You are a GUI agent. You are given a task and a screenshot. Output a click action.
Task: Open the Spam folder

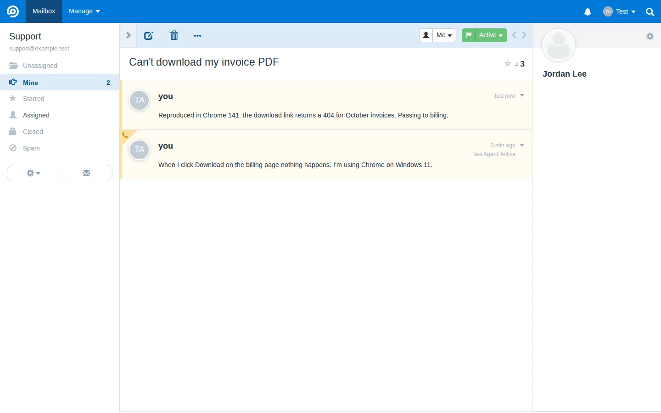coord(60,148)
